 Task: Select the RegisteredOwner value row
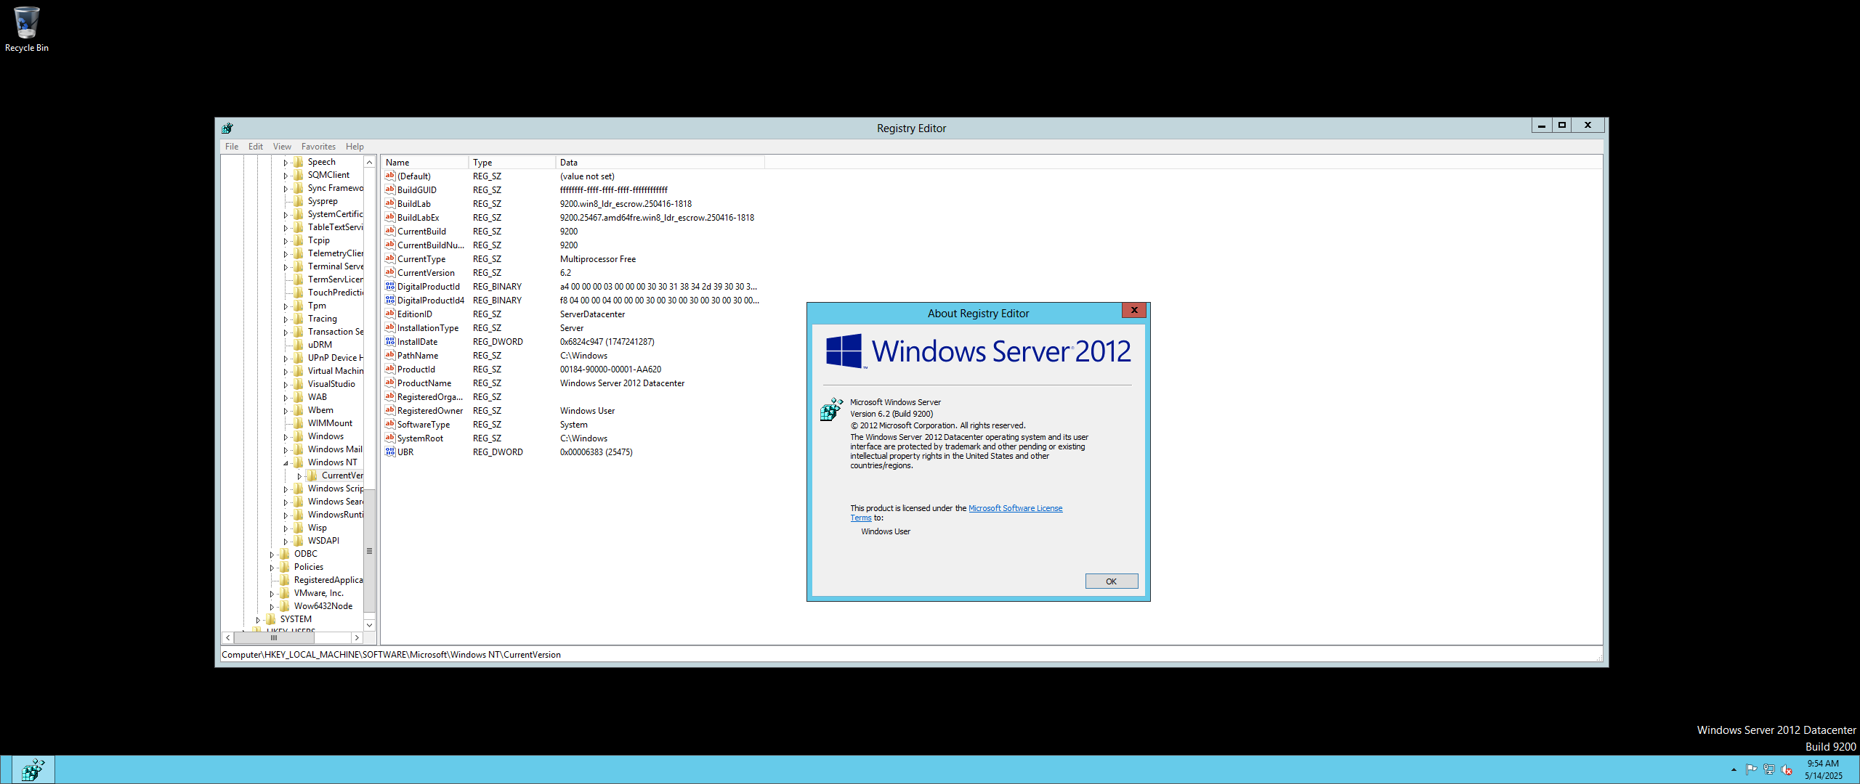574,411
